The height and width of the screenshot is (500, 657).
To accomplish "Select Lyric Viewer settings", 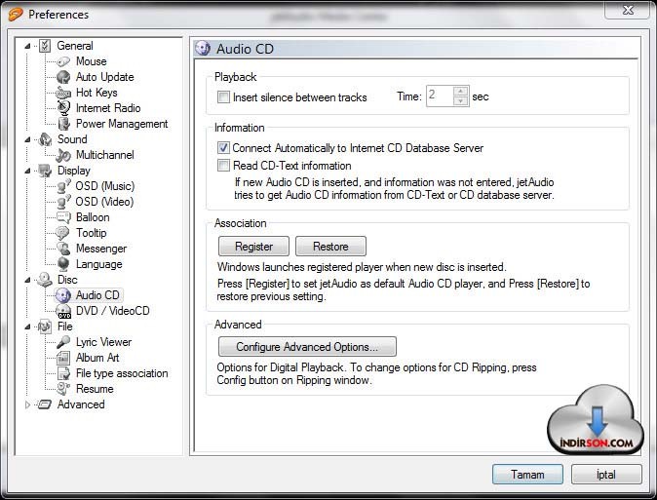I will 103,342.
